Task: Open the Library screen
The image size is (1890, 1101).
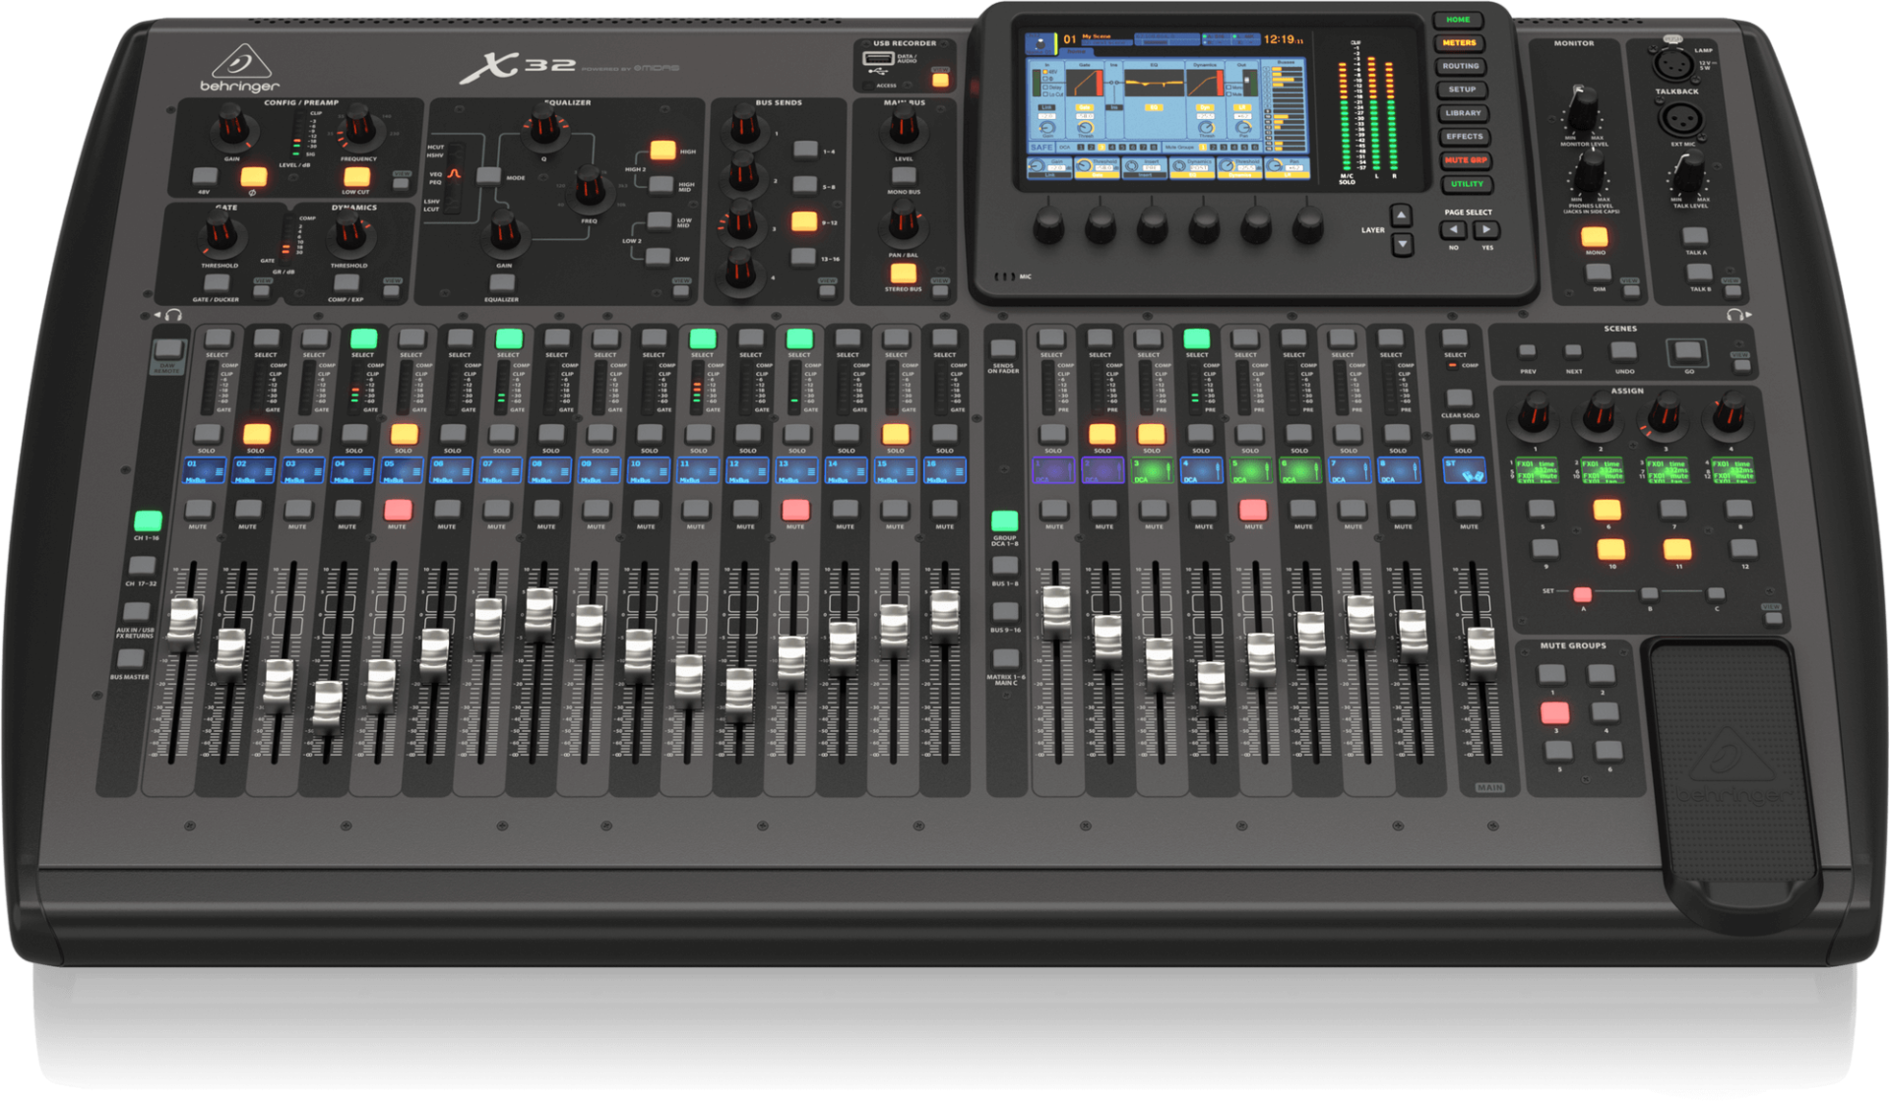Action: click(1463, 113)
